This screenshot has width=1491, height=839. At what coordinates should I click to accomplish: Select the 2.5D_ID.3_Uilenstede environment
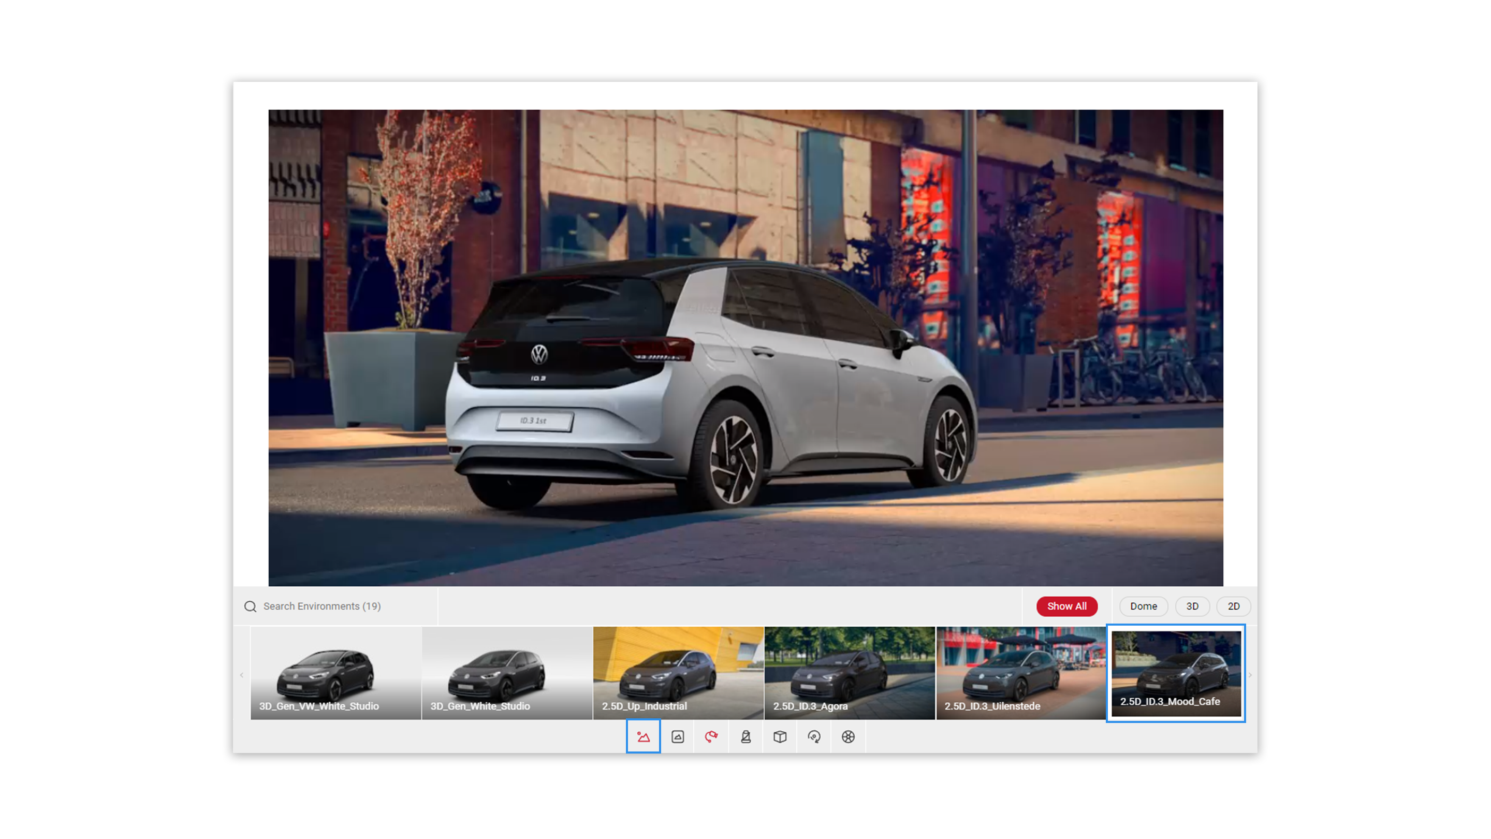[x=1021, y=673]
